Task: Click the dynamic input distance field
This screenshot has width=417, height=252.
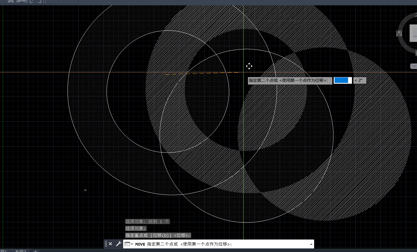Action: pyautogui.click(x=343, y=80)
